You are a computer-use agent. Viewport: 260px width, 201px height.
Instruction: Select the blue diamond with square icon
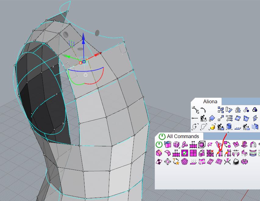(x=212, y=118)
